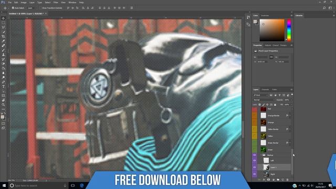Toggle lock transparent pixels icon
This screenshot has width=336, height=189.
coord(259,104)
